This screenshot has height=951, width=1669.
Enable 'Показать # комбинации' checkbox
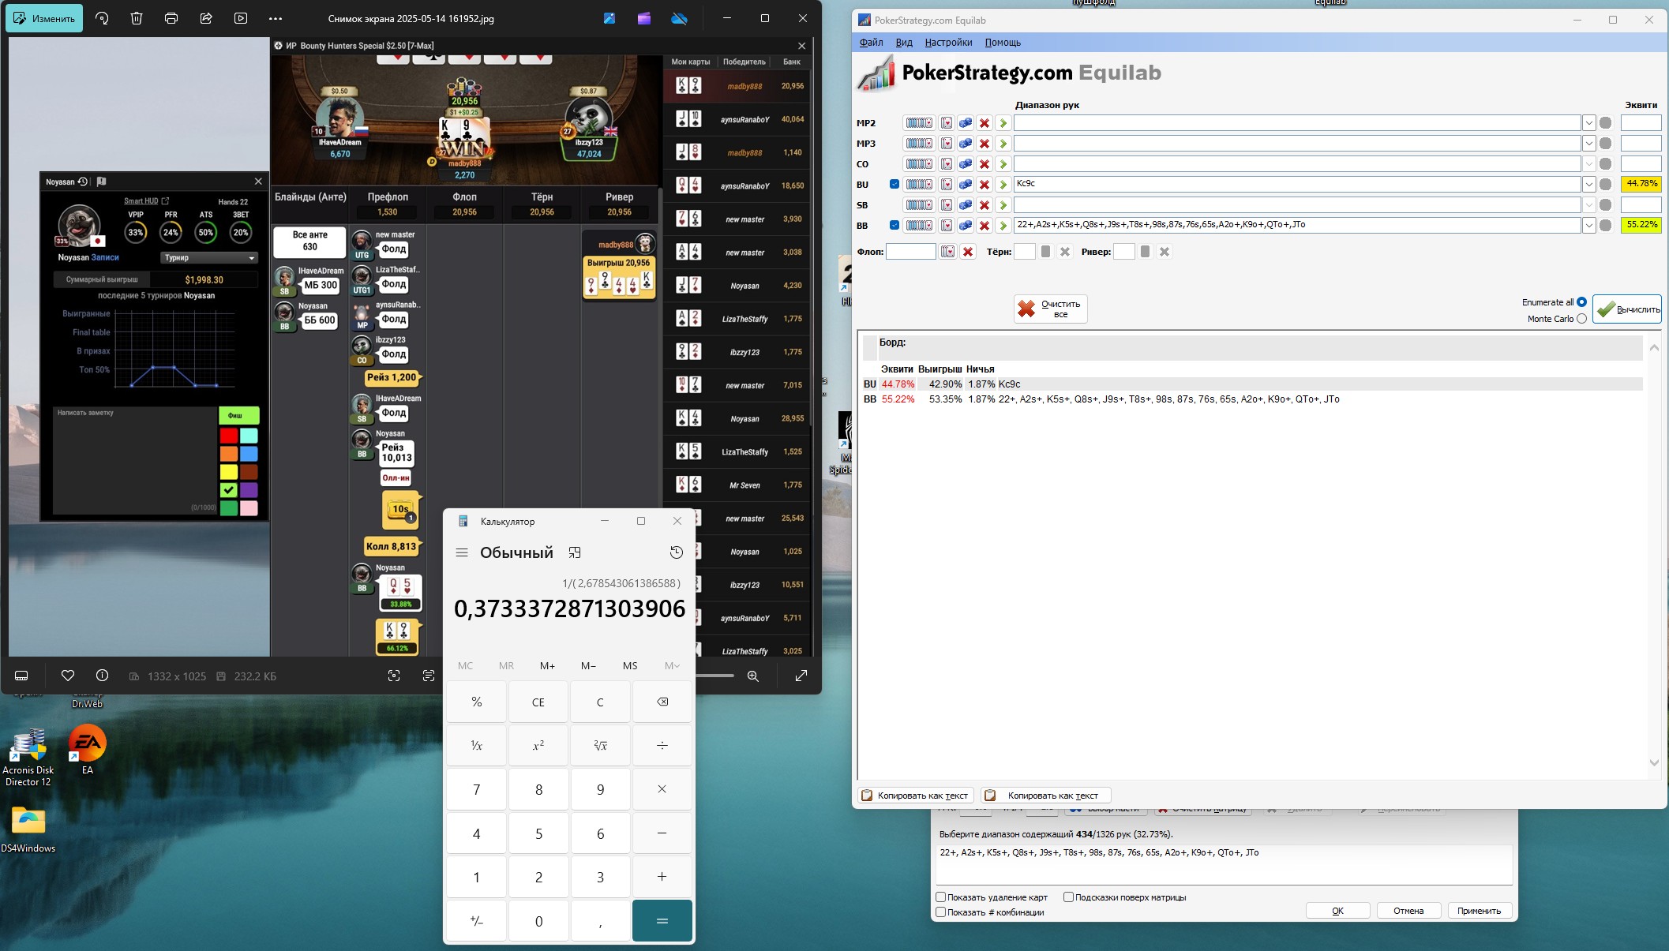[941, 912]
